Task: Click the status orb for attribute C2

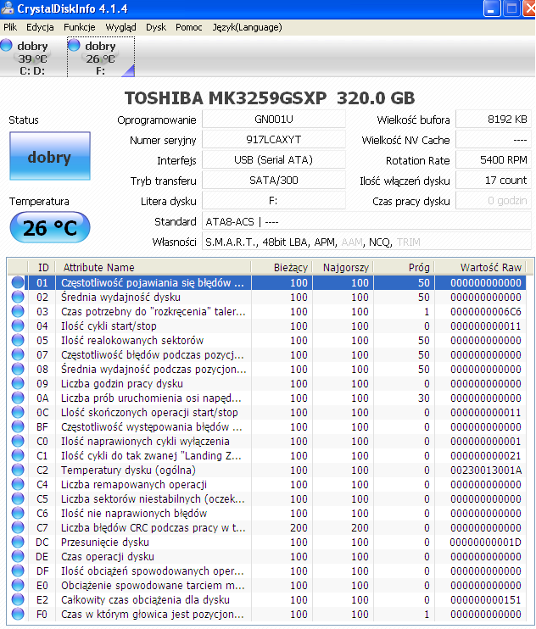Action: pos(18,470)
